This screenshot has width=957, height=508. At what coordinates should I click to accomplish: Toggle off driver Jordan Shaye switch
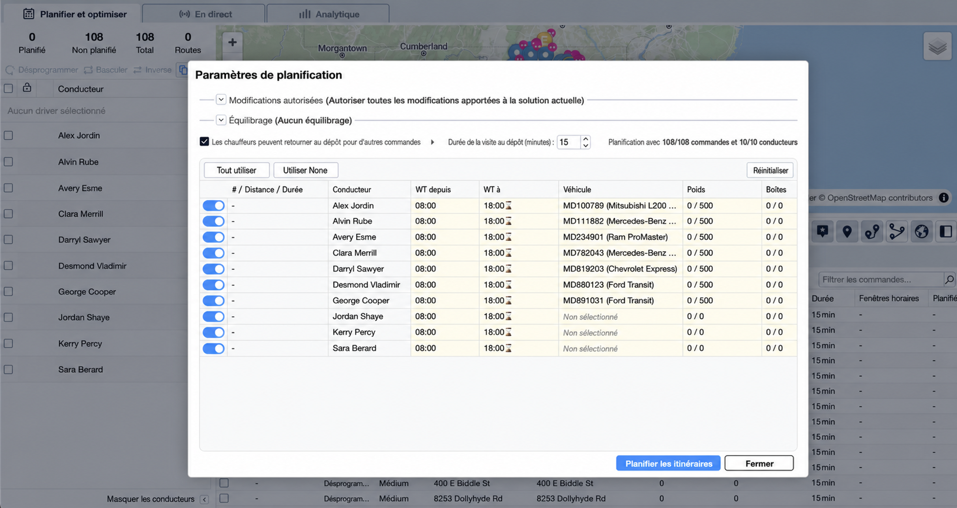pyautogui.click(x=213, y=317)
